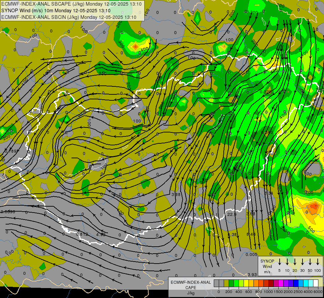Click the map value 0.325

[266, 92]
